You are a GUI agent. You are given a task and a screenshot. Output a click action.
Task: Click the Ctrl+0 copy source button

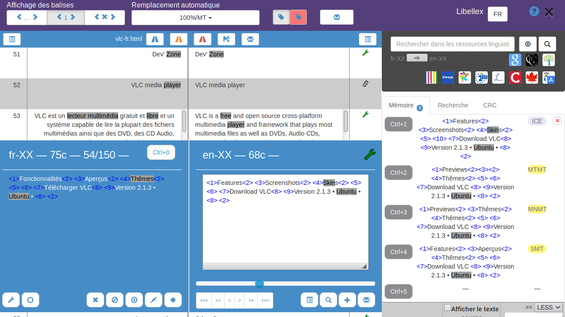pyautogui.click(x=161, y=152)
